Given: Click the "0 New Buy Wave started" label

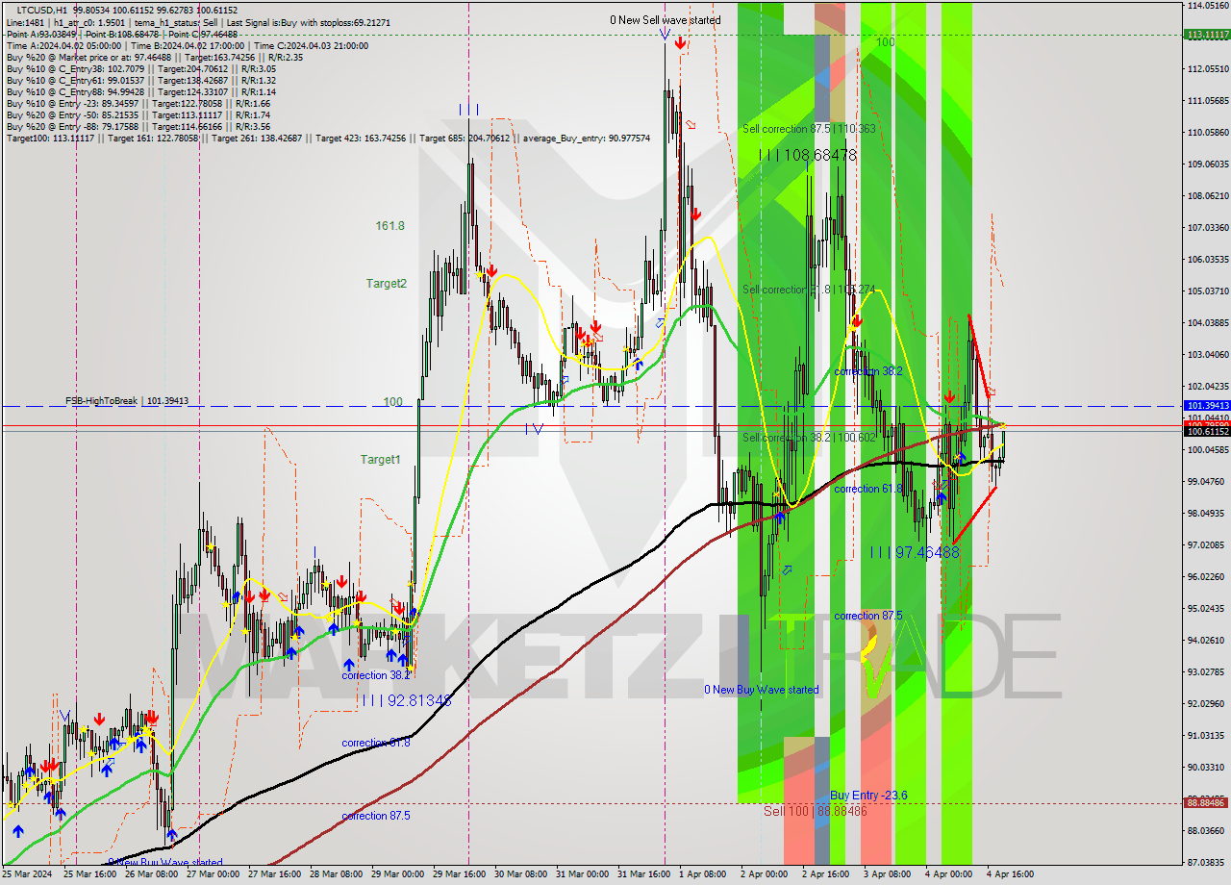Looking at the screenshot, I should (x=762, y=690).
